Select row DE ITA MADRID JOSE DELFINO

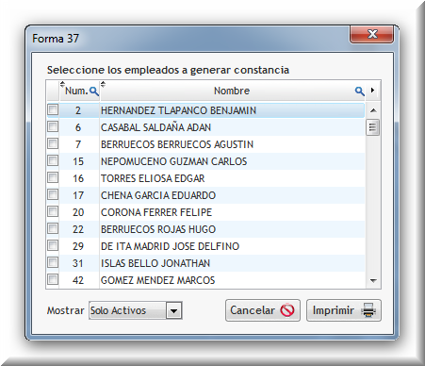205,246
